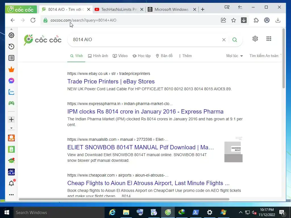The width and height of the screenshot is (291, 218).
Task: Clear the search query with X
Action: coord(224,40)
